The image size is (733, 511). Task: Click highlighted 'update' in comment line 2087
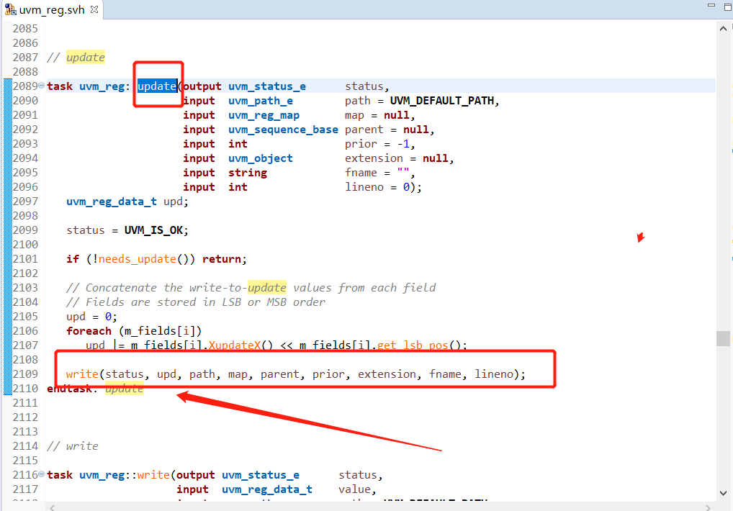tap(85, 58)
